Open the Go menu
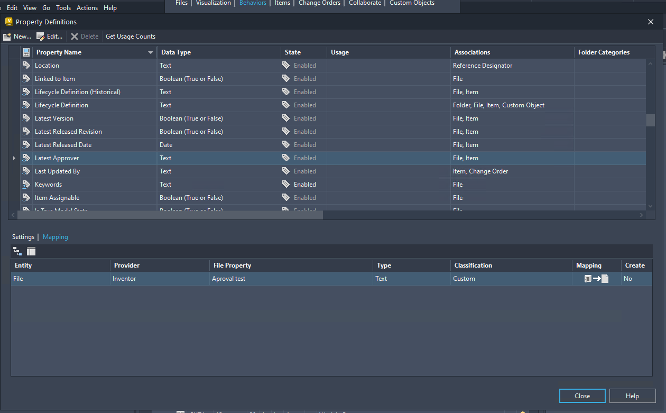 47,8
